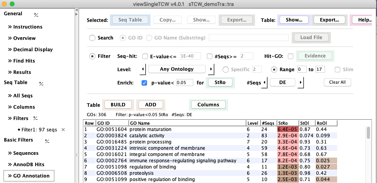Click the right arrow beside Any Ontology

click(211, 69)
